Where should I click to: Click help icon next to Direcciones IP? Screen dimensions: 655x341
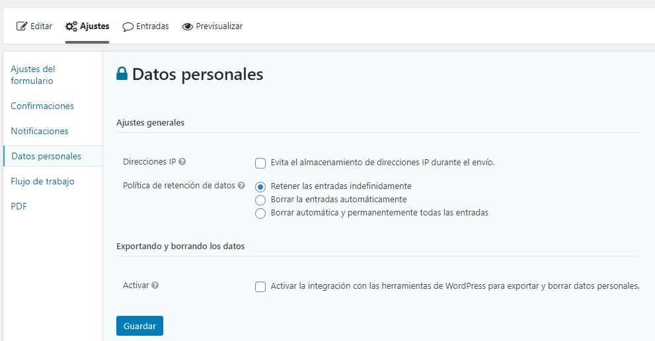tap(182, 162)
